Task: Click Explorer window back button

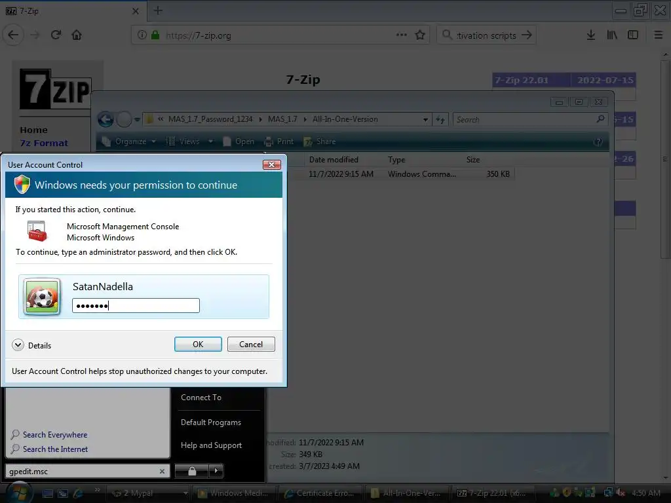Action: (x=105, y=119)
